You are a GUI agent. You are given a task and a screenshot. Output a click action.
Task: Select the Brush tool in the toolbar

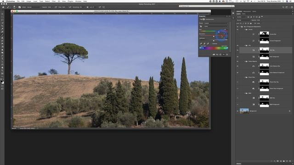click(x=2, y=35)
